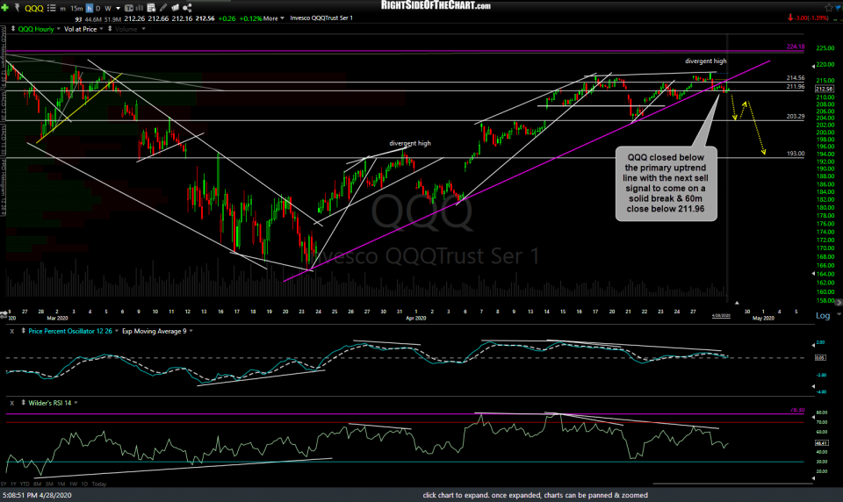Click the move arrows beside Volume
Image resolution: width=843 pixels, height=502 pixels.
coord(110,29)
